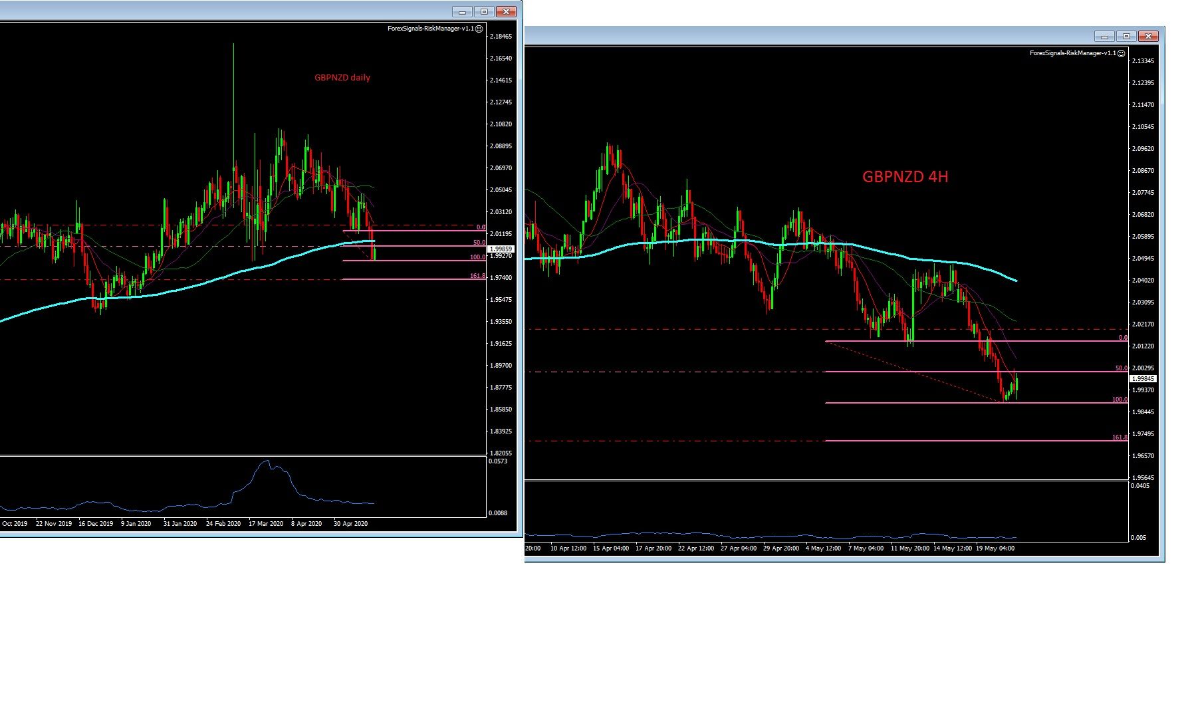This screenshot has height=718, width=1188.
Task: Click indicator value 0.005 in 4H subwindow
Action: coord(1139,538)
